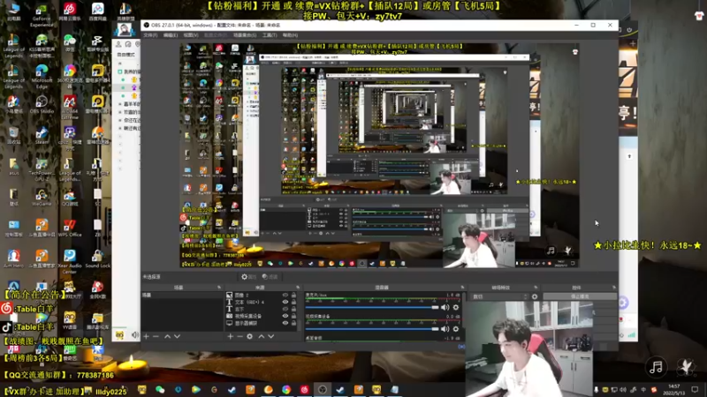Collapse first group in chat panel list

(120, 71)
